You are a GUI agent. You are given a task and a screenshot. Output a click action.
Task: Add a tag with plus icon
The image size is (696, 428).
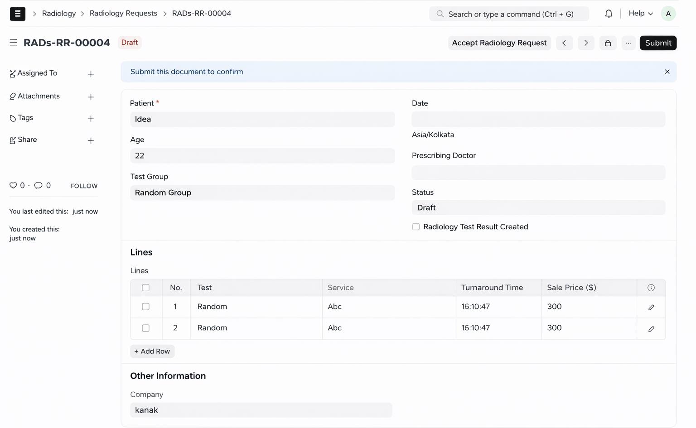click(x=91, y=119)
